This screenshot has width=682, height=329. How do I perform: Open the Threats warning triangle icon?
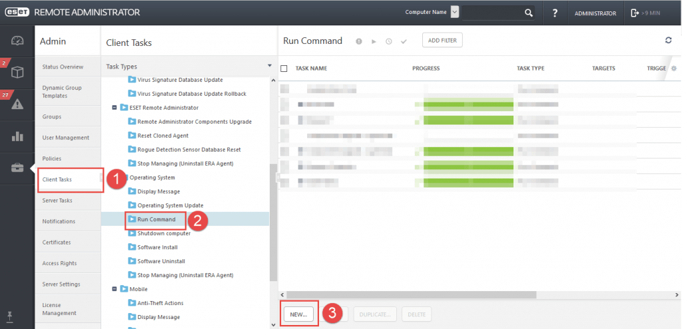coord(17,105)
